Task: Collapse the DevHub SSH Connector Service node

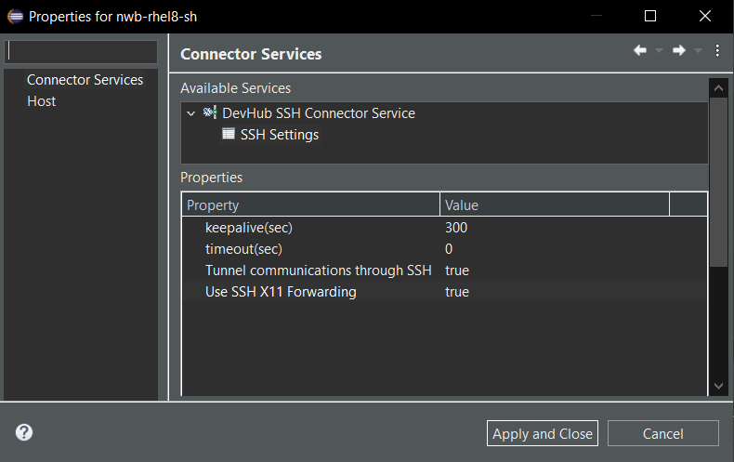Action: 190,113
